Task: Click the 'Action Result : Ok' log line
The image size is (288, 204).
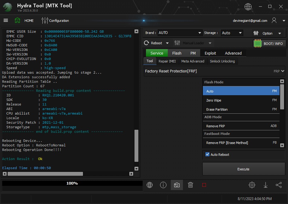Action: click(x=22, y=159)
